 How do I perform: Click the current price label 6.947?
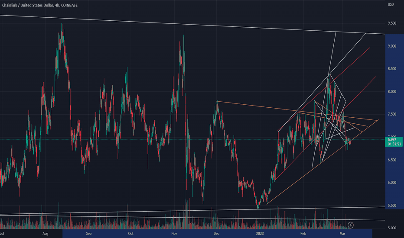click(391, 140)
